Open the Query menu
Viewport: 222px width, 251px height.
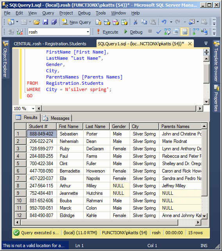[48, 13]
